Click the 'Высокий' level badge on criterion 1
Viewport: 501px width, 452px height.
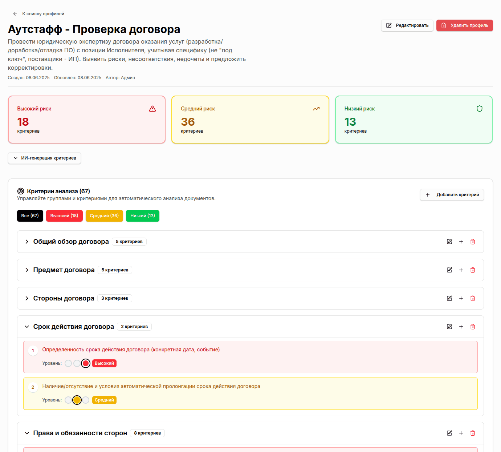[105, 363]
